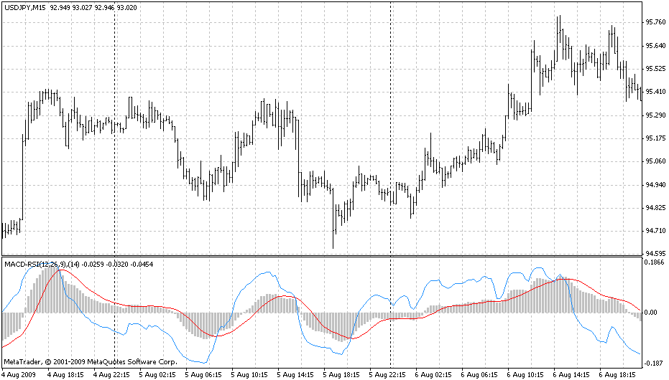Select the 95.410 price axis label
Viewport: 669px width, 380px height.
655,92
